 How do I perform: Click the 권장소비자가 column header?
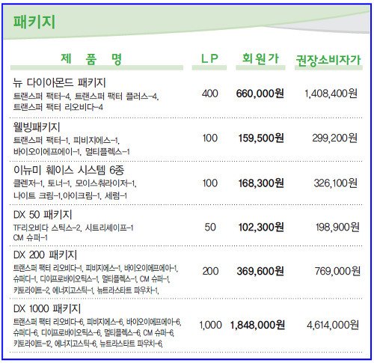click(328, 60)
